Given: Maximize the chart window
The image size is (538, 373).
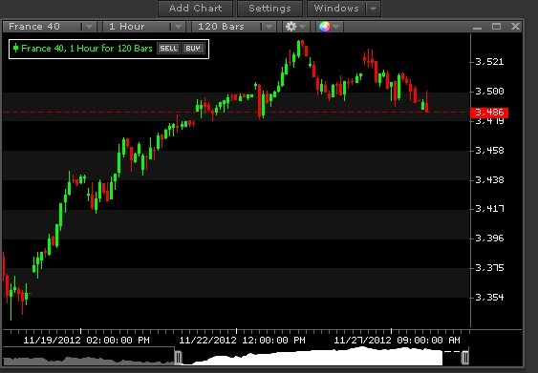Looking at the screenshot, I should coord(496,27).
